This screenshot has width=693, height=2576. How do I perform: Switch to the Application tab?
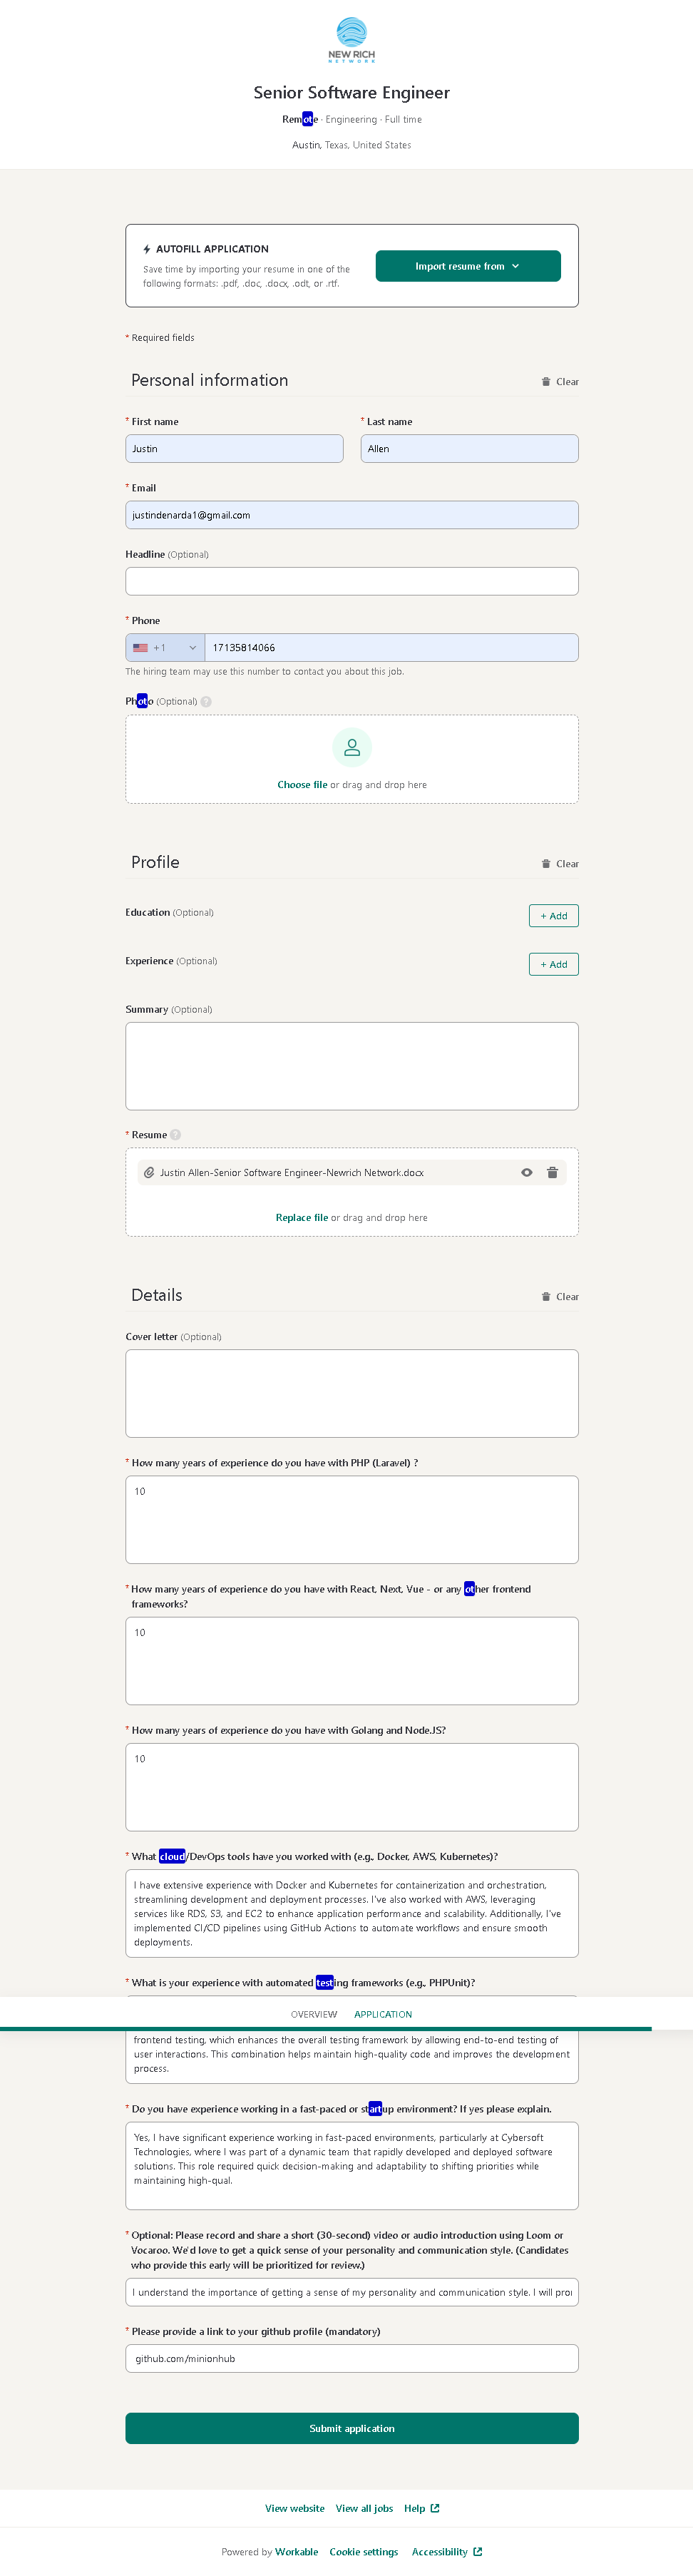383,2014
